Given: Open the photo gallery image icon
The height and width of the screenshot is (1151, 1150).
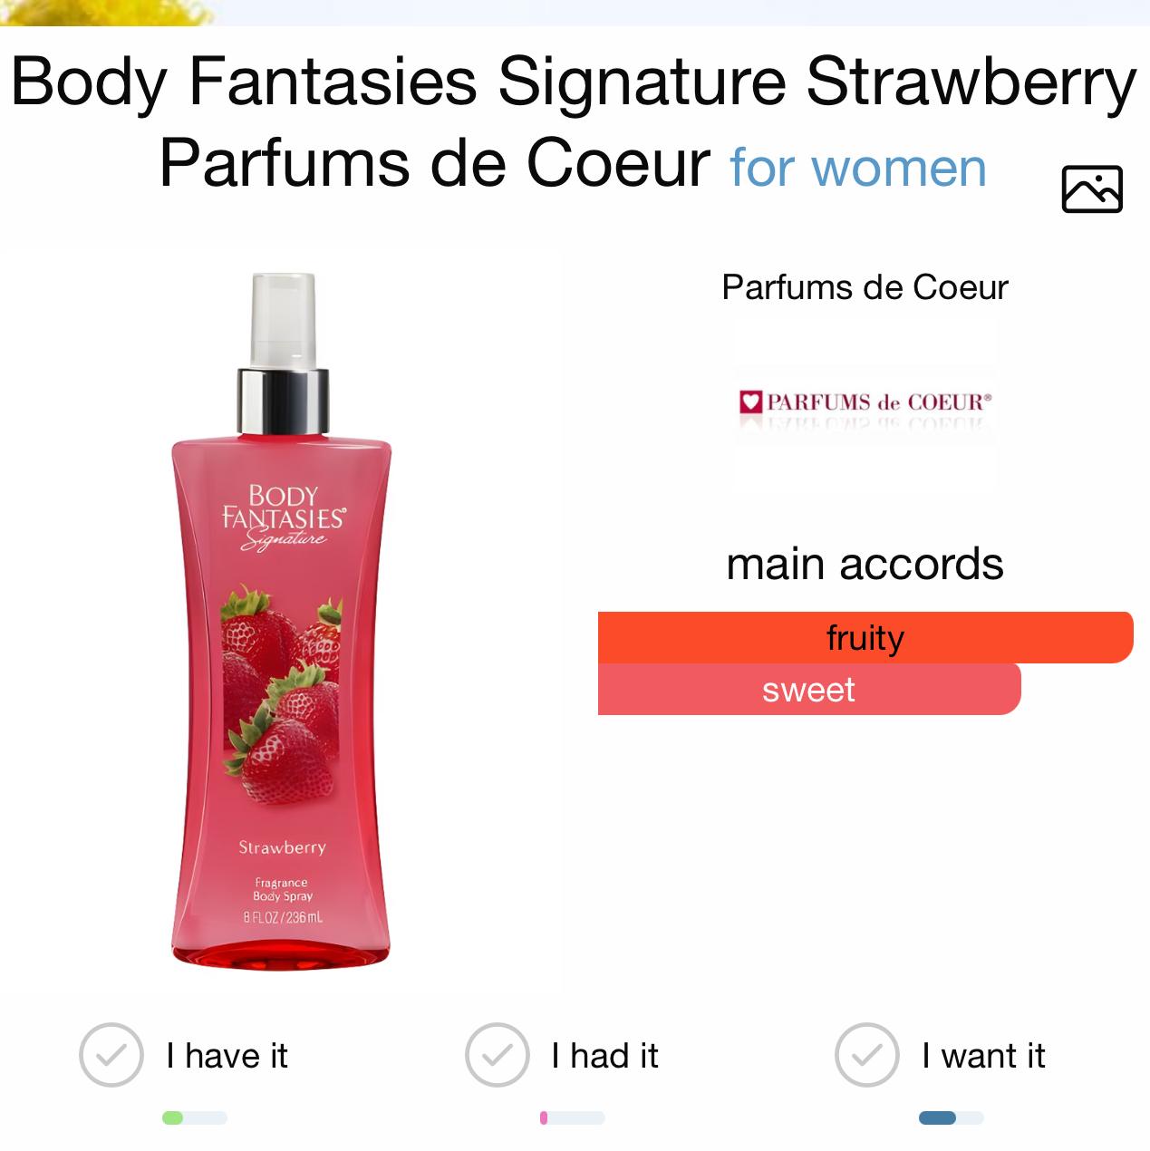Looking at the screenshot, I should point(1092,189).
